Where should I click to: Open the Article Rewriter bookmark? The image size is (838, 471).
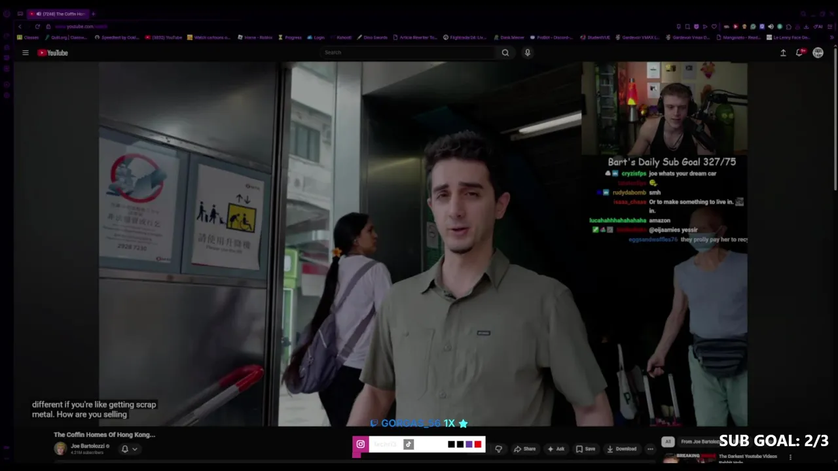(x=414, y=37)
